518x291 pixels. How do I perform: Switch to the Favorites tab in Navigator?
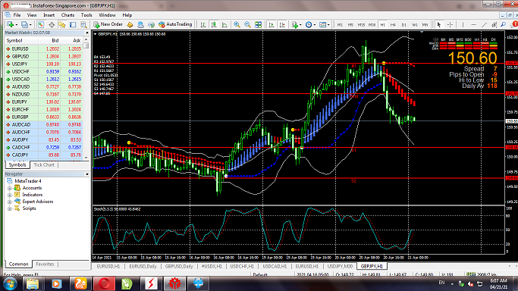click(x=45, y=264)
